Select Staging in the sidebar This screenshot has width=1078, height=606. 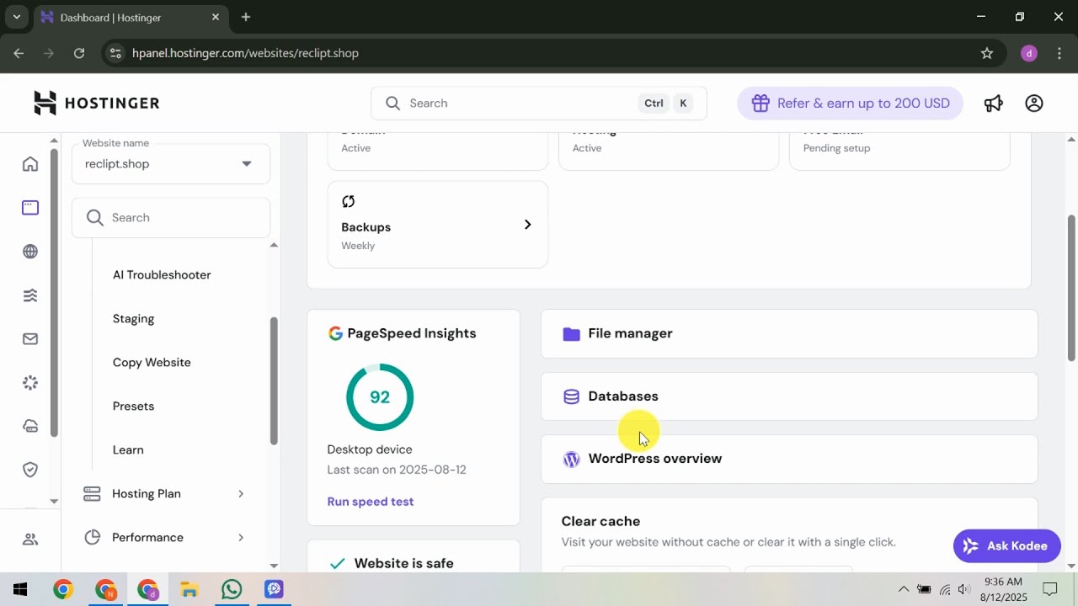point(133,319)
